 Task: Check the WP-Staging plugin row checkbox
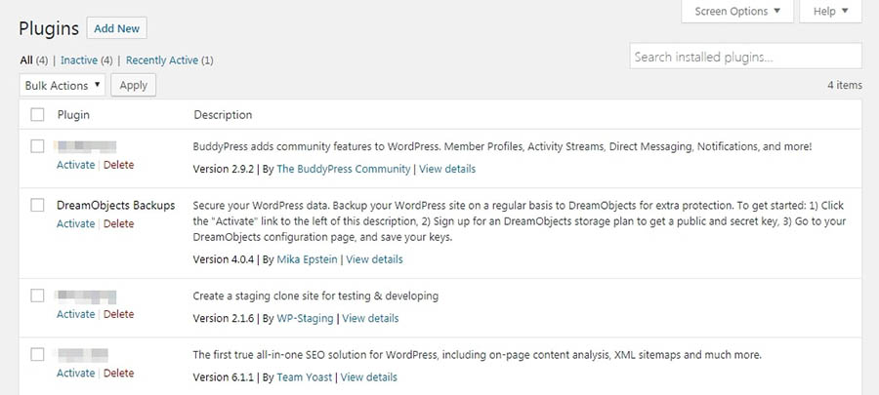[37, 296]
